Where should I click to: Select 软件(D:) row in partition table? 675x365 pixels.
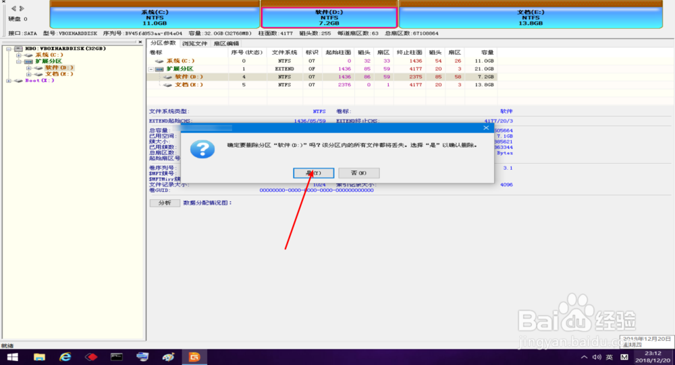323,77
